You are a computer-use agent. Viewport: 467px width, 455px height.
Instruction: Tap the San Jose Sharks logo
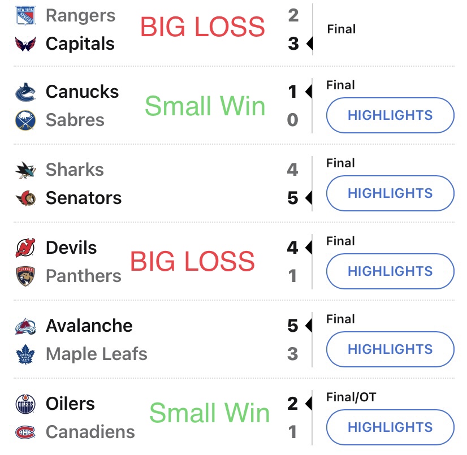pos(25,170)
